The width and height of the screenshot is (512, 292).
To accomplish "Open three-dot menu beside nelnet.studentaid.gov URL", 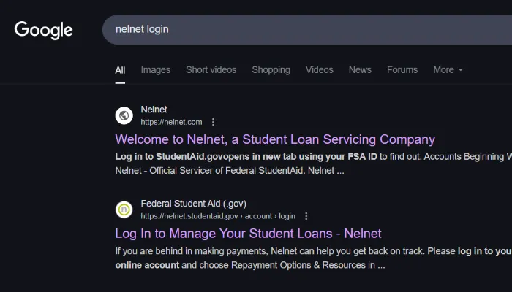I will 306,216.
